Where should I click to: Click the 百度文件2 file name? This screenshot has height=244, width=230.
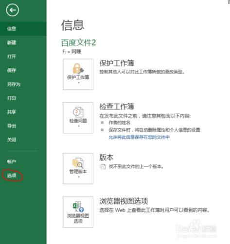point(78,42)
